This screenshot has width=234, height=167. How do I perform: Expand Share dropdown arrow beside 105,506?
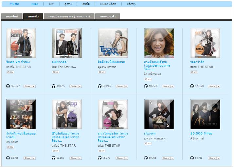click(172, 86)
